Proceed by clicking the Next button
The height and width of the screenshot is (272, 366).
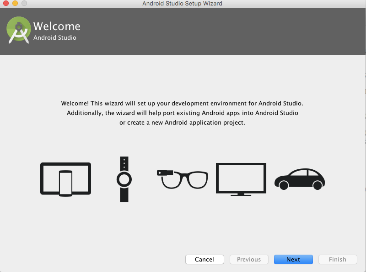point(293,259)
